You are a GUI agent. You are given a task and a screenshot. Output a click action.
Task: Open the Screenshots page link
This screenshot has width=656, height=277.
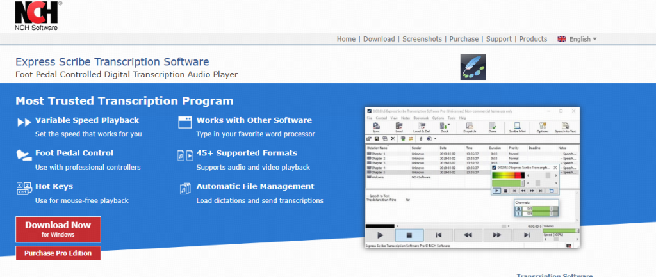[422, 39]
